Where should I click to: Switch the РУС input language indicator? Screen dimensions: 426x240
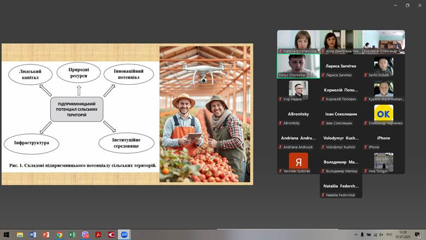tap(389, 235)
